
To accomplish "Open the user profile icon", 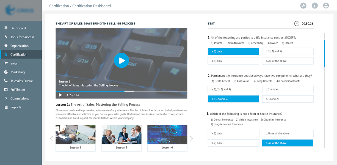I will (326, 5).
